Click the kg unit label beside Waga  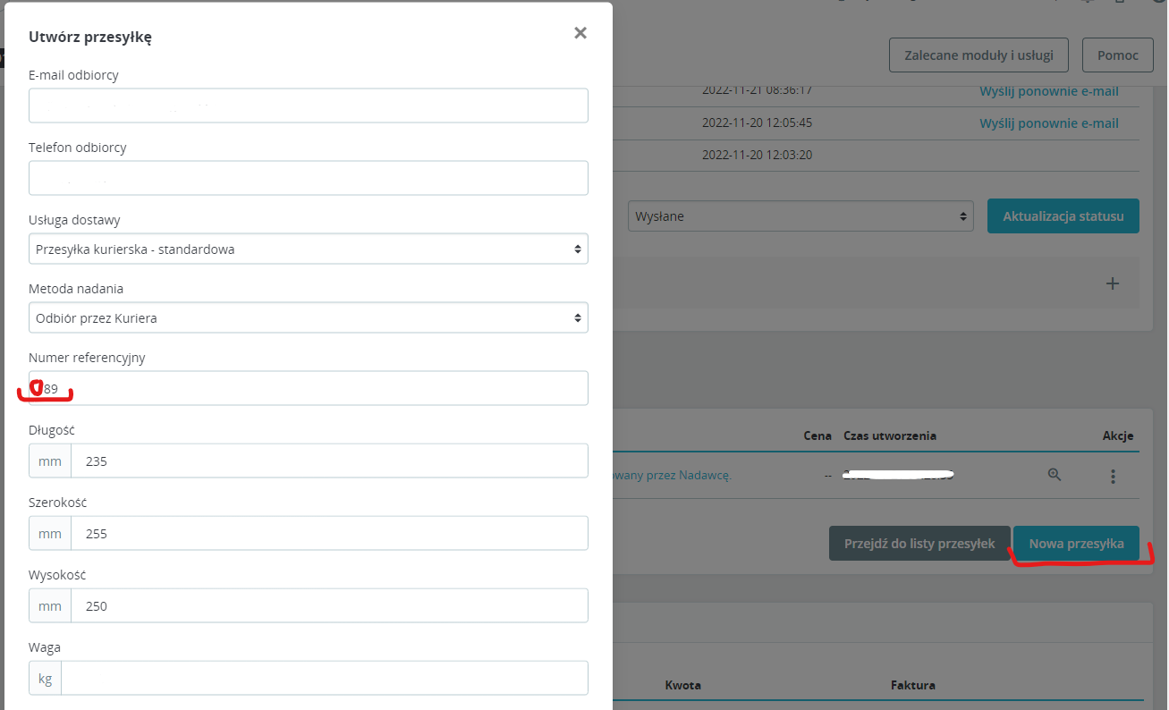(x=45, y=678)
